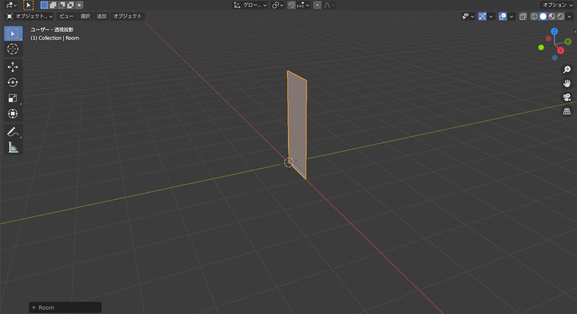Screen dimensions: 577x314
Task: Click the blue Z axis on gizmo
Action: [554, 31]
